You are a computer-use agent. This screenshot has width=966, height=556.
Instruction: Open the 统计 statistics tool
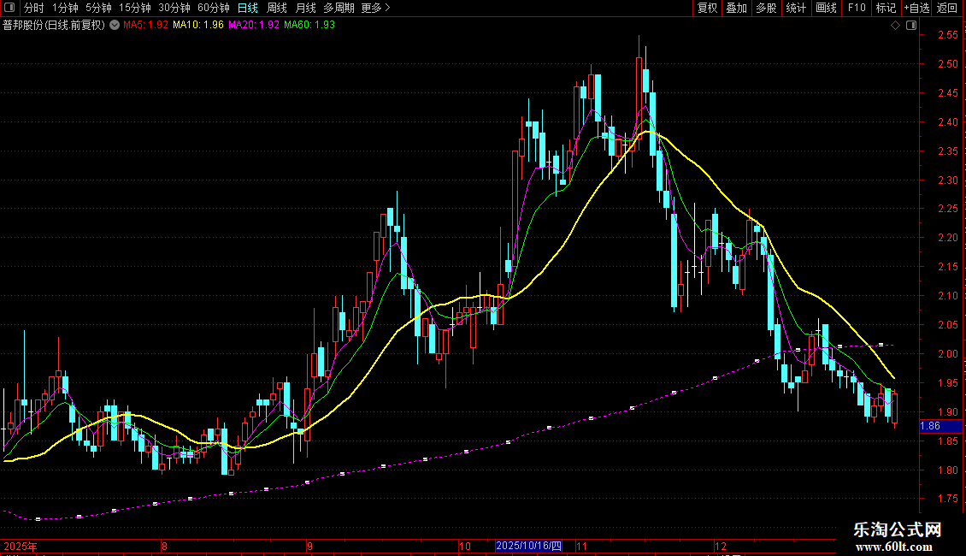(x=796, y=8)
